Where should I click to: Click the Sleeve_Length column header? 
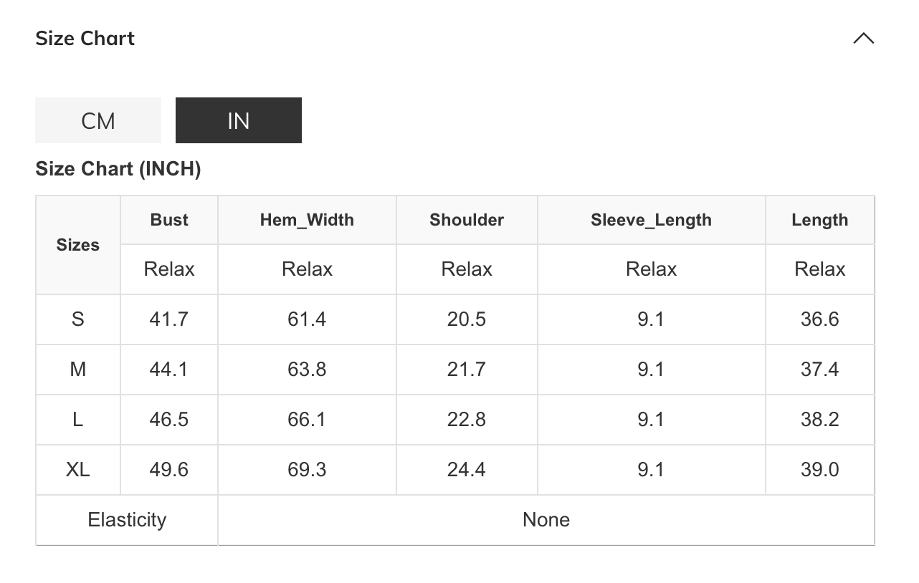(651, 220)
